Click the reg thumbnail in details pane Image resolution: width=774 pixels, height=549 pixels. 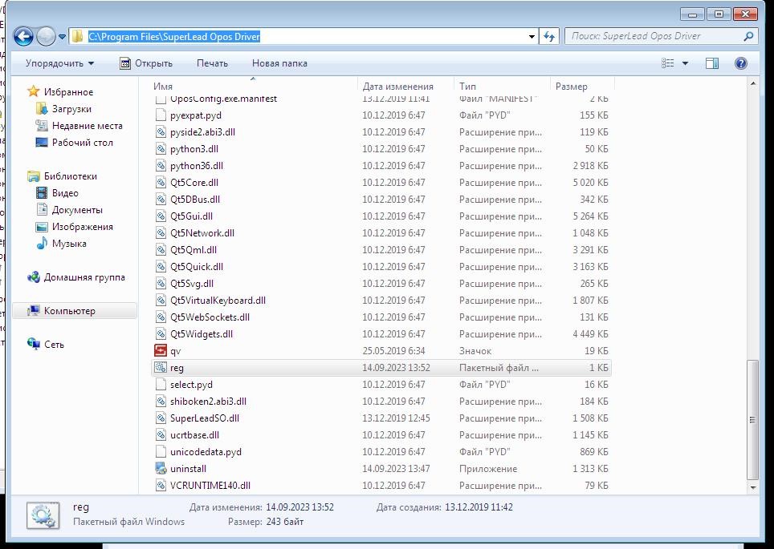(x=43, y=515)
